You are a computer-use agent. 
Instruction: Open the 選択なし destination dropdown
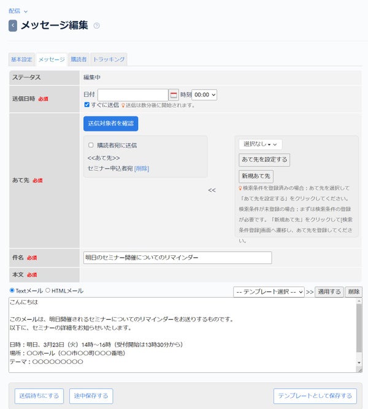(x=260, y=144)
